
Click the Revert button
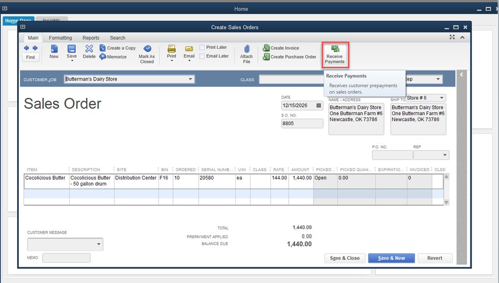coord(434,258)
